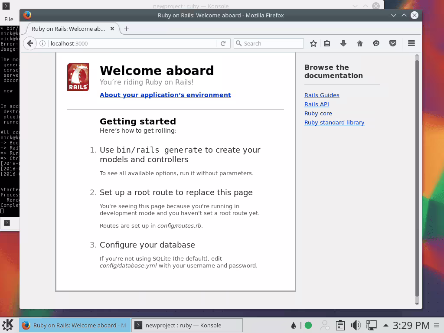The height and width of the screenshot is (333, 444).
Task: Show bookmarks list icon
Action: coord(327,43)
